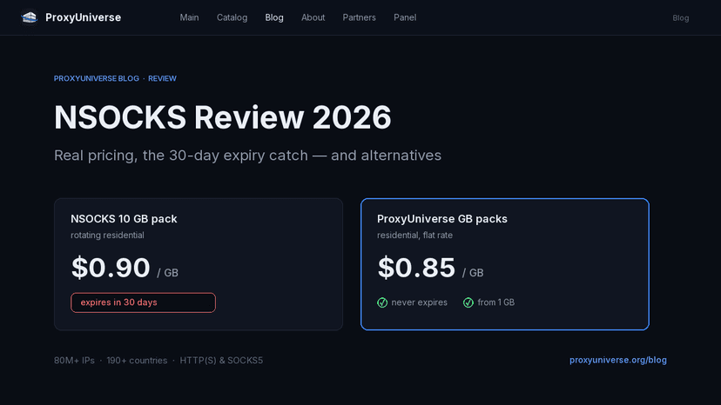Click the ProxyUniverse brand name
This screenshot has height=405, width=721.
click(84, 17)
